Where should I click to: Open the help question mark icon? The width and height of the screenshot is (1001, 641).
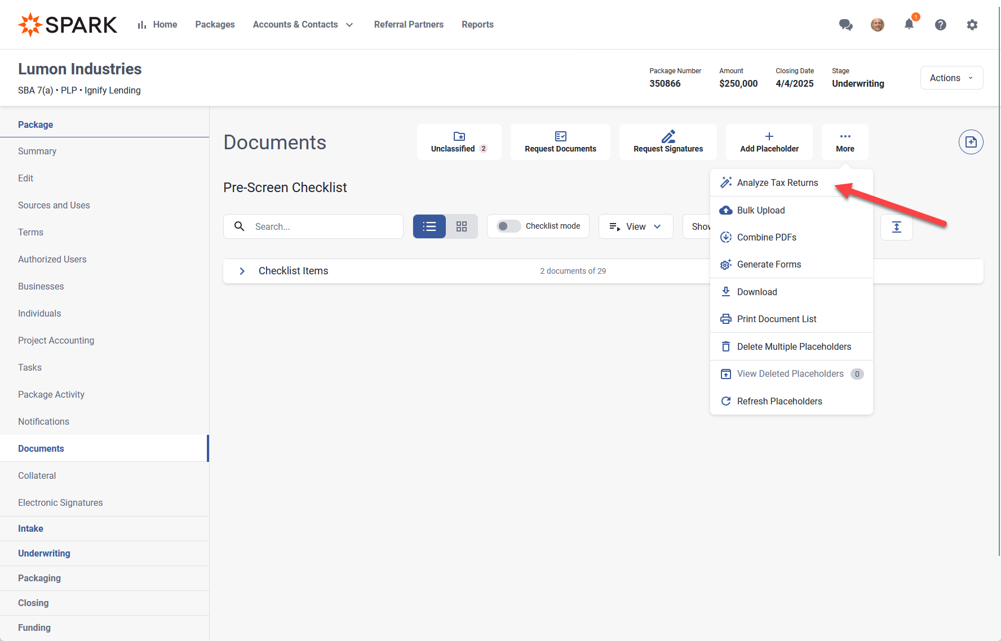[940, 25]
